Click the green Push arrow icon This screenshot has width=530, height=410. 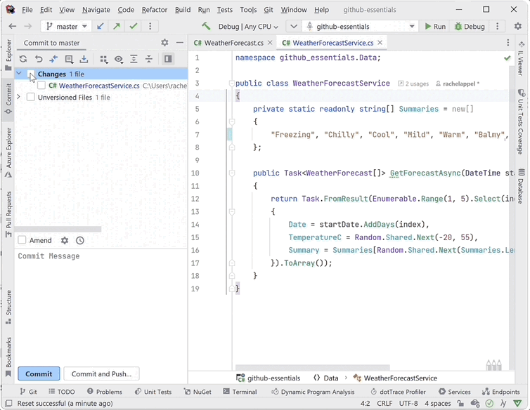[x=117, y=27]
